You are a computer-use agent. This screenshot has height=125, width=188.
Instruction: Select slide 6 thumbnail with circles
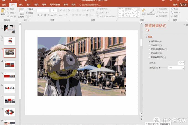pyautogui.click(x=10, y=88)
